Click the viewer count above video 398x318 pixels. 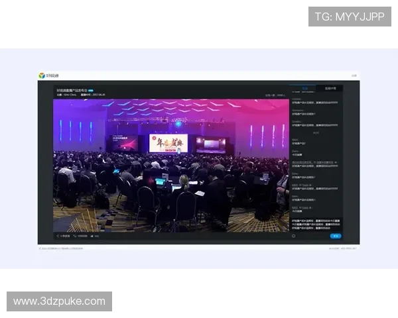[275, 95]
